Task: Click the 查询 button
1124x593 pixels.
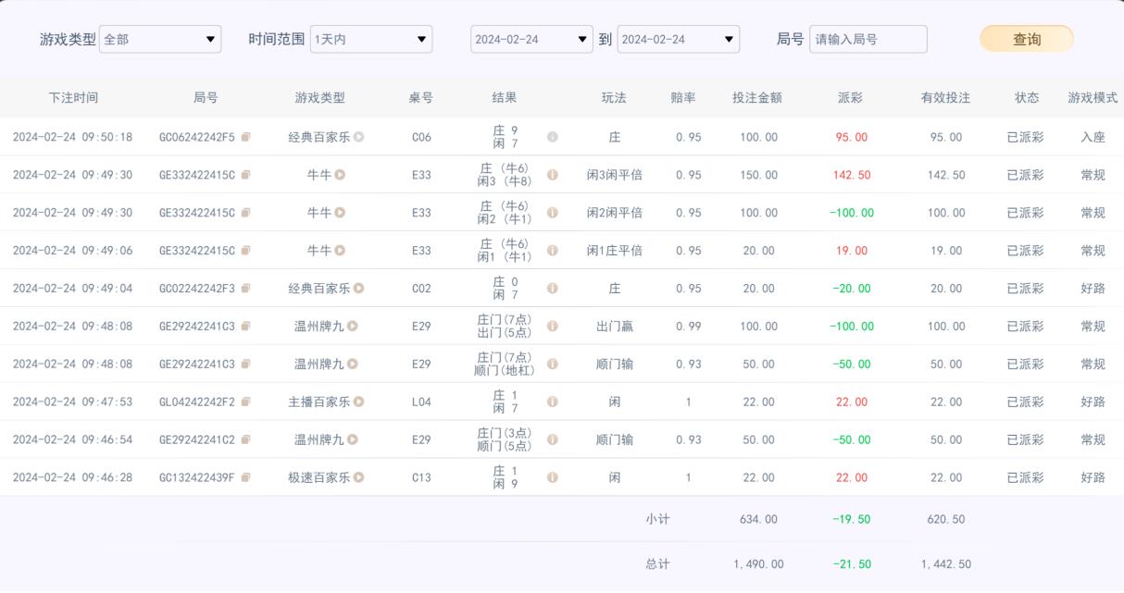Action: [x=1027, y=39]
